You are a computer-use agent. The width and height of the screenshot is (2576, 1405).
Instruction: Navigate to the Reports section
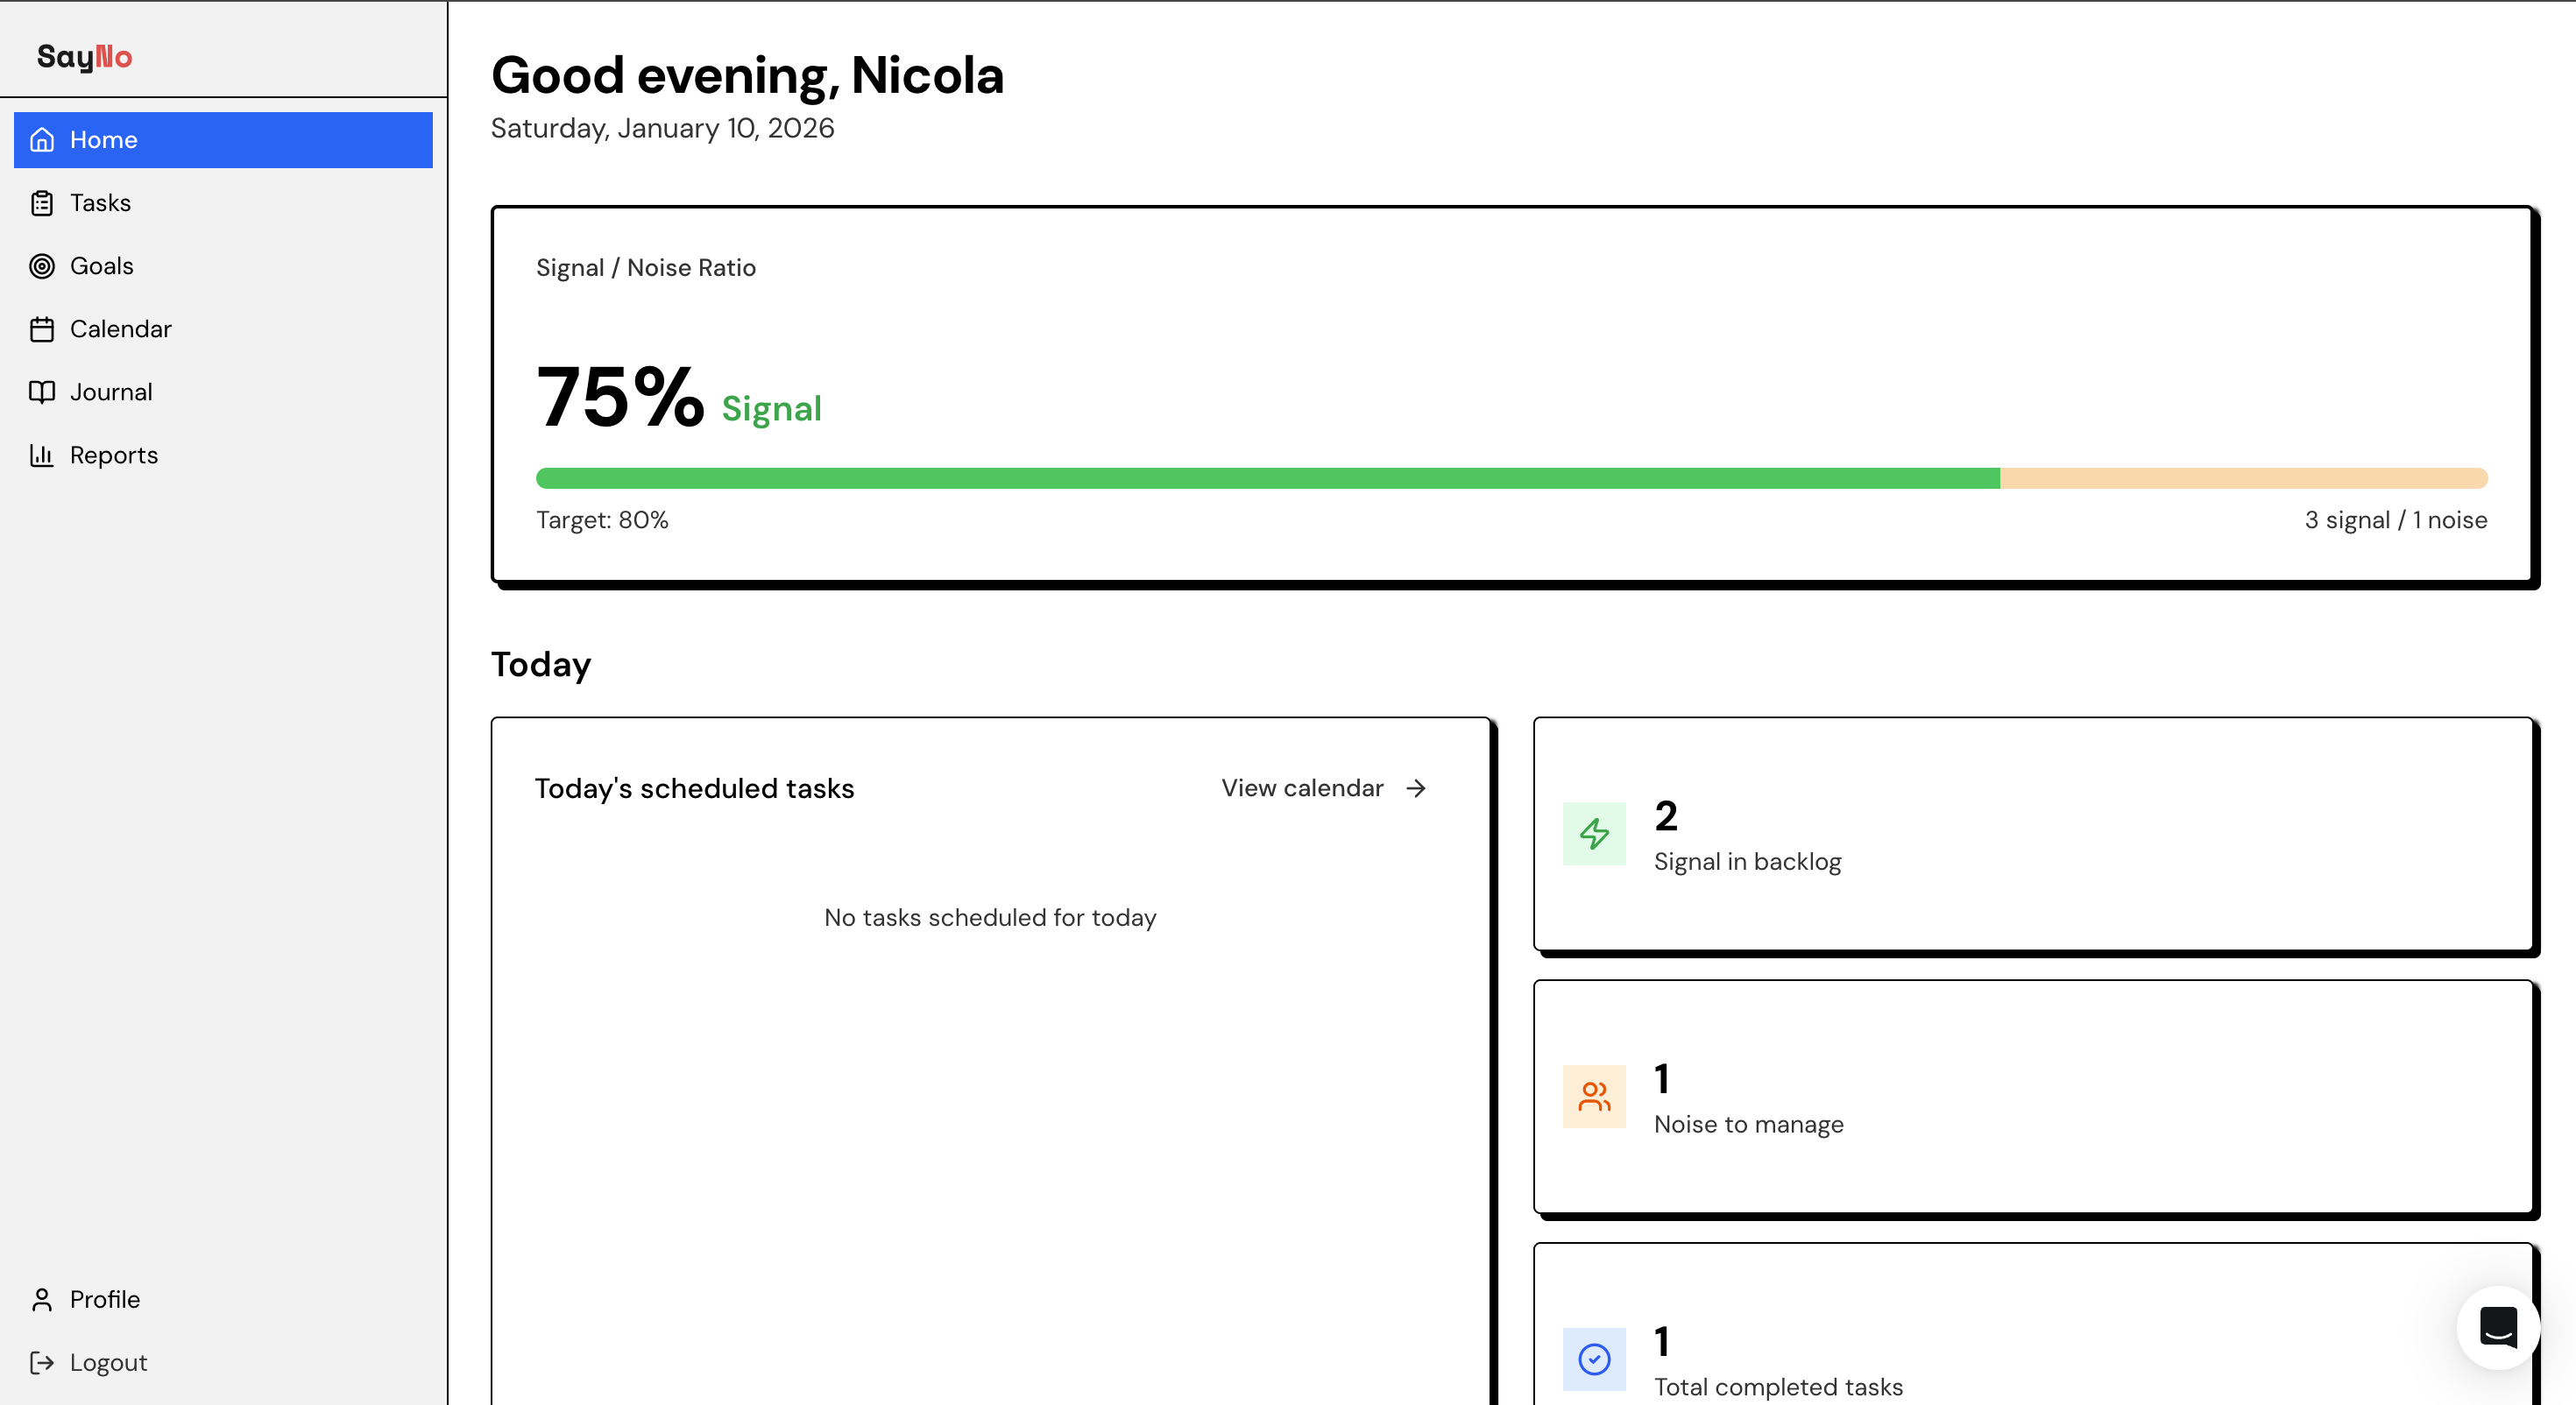point(113,454)
